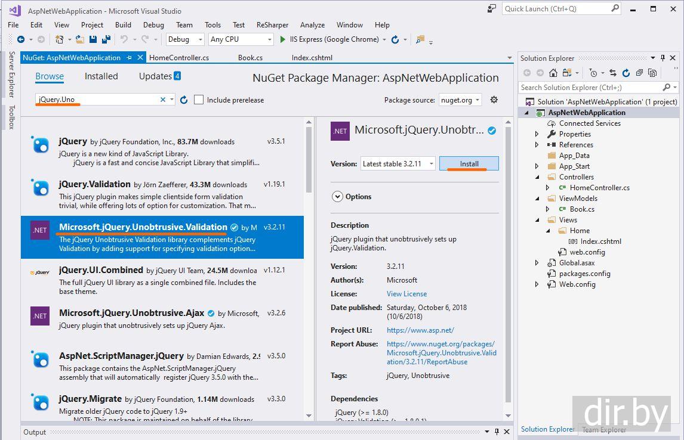Open the Version Latest stable dropdown
The width and height of the screenshot is (684, 440).
(398, 164)
